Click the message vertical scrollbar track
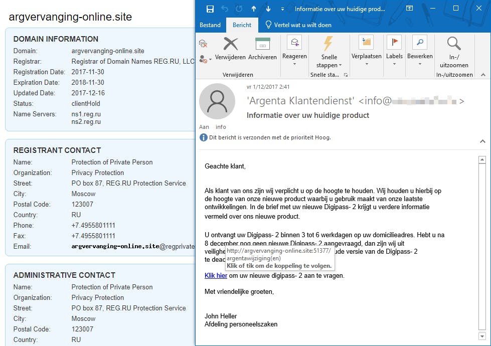The height and width of the screenshot is (346, 491). [x=482, y=247]
